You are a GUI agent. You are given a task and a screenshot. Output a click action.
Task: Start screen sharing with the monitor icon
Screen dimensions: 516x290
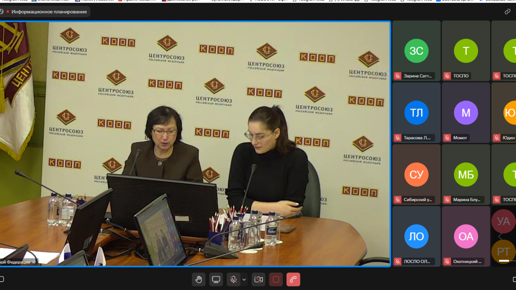tap(216, 279)
